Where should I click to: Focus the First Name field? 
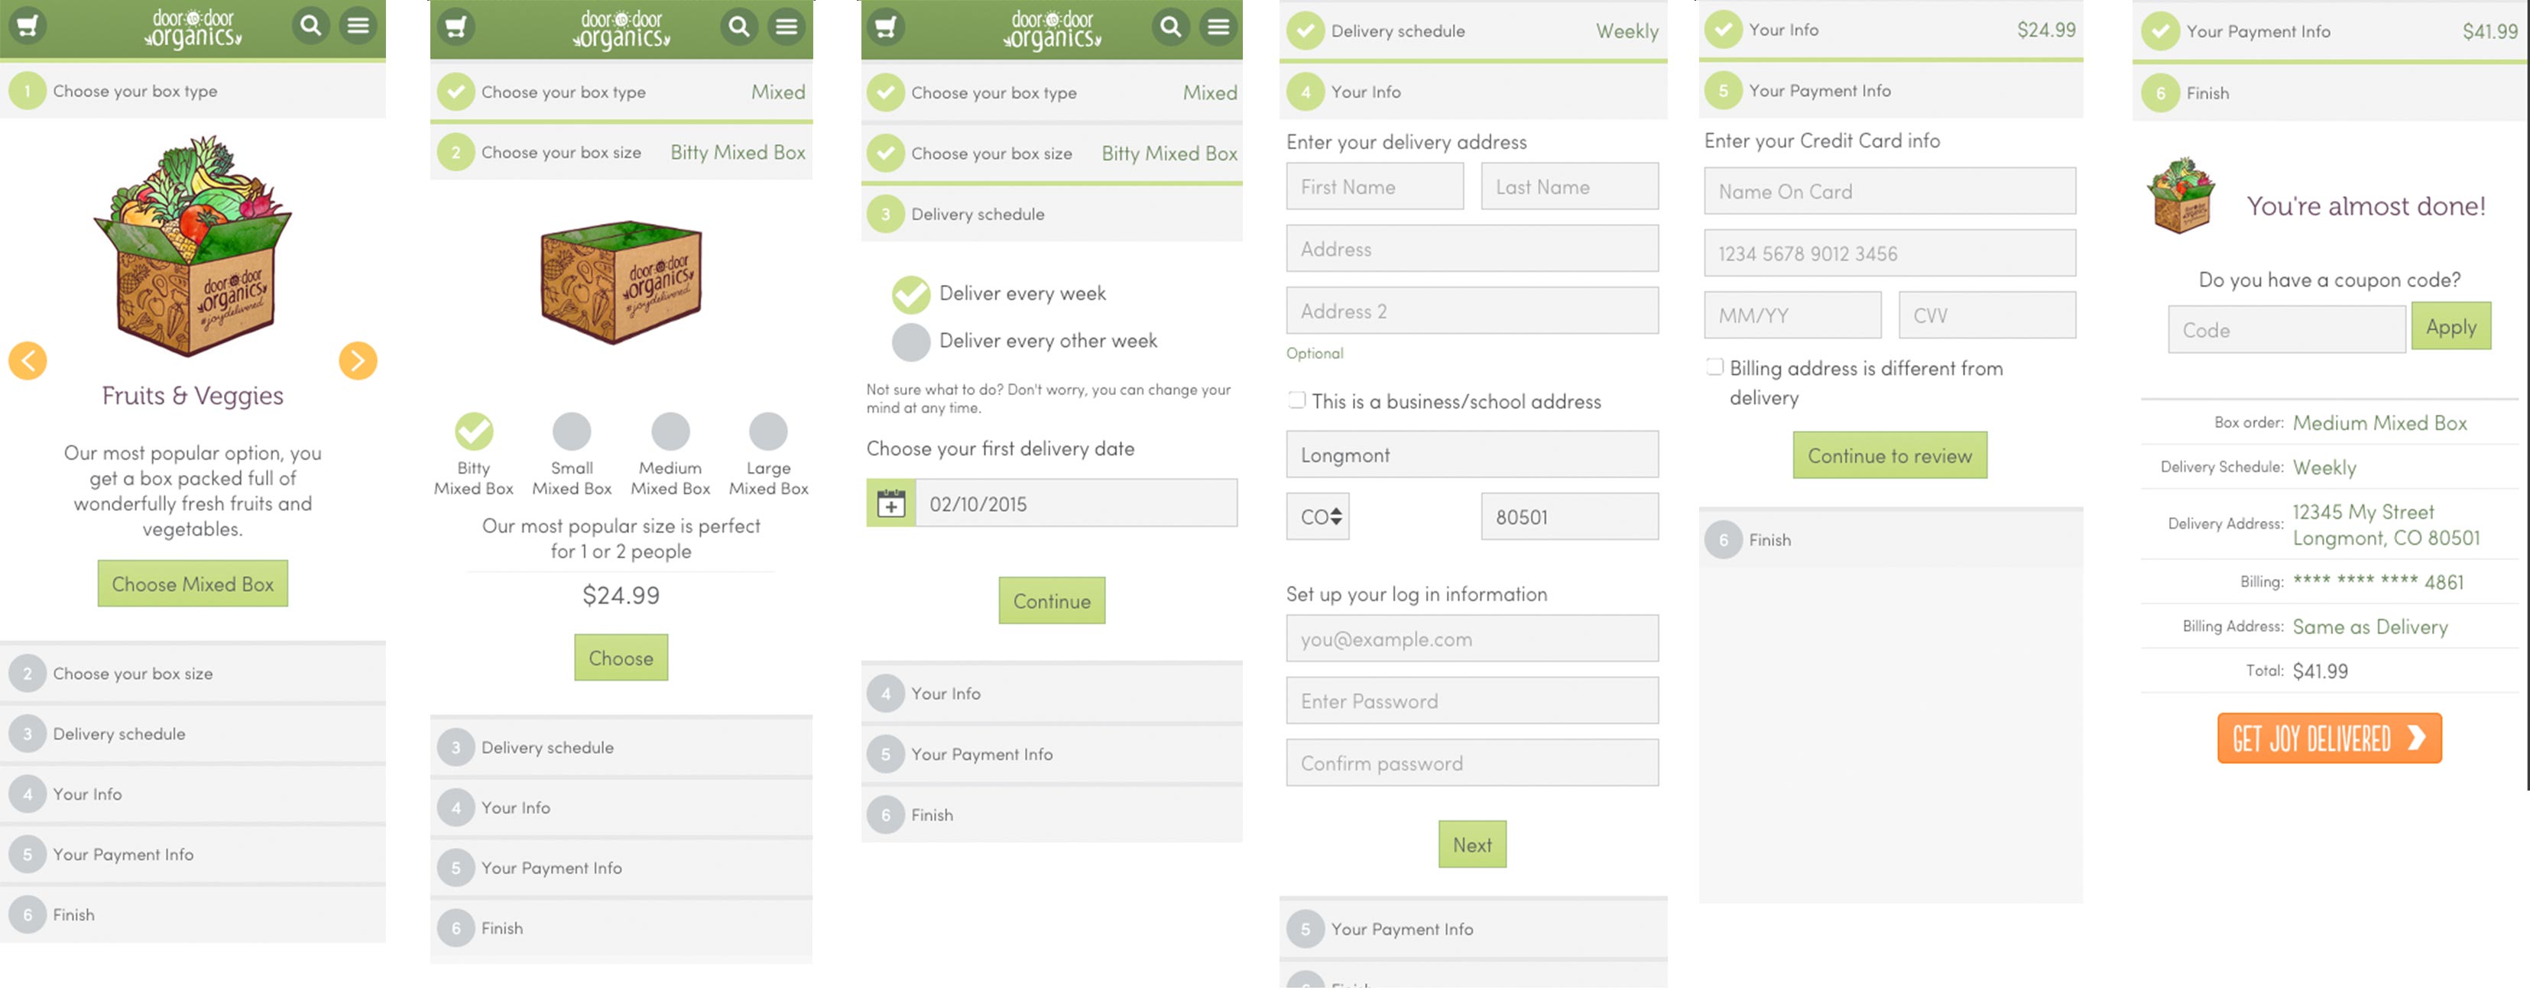[x=1375, y=186]
